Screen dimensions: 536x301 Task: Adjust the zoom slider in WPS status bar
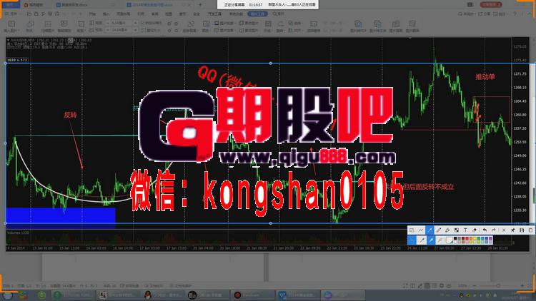pos(498,286)
